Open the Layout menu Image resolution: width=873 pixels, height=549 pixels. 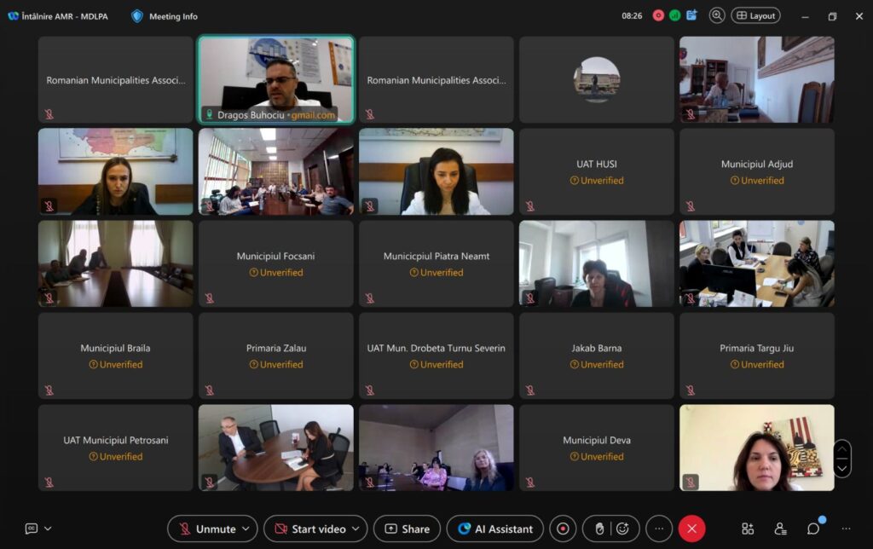pyautogui.click(x=755, y=15)
